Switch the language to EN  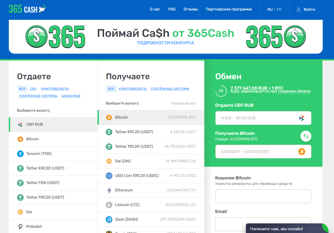[279, 9]
